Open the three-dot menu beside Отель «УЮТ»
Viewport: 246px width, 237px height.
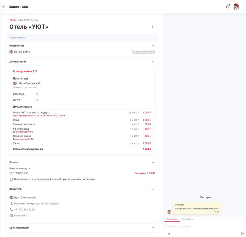(x=152, y=27)
